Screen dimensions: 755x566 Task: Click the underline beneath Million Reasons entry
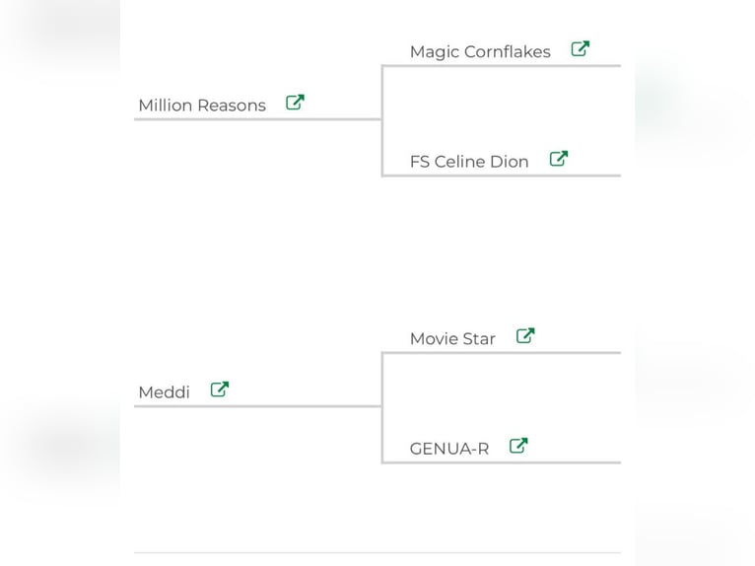click(257, 119)
